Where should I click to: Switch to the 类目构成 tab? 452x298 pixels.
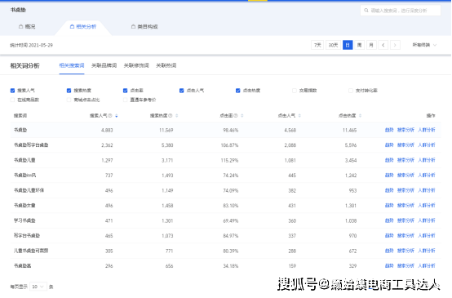pyautogui.click(x=144, y=27)
